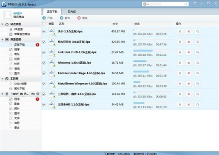Collapse the resource management sidebar section
This screenshot has height=155, width=219.
(x=3, y=39)
